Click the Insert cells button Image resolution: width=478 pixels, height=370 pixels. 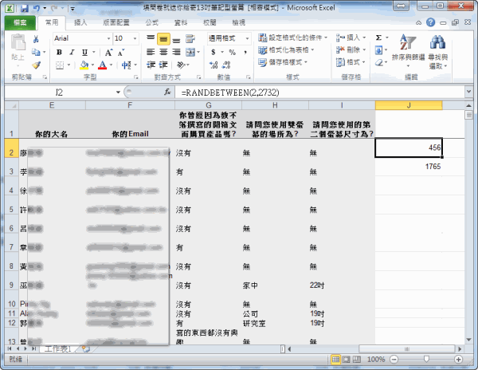pos(351,37)
